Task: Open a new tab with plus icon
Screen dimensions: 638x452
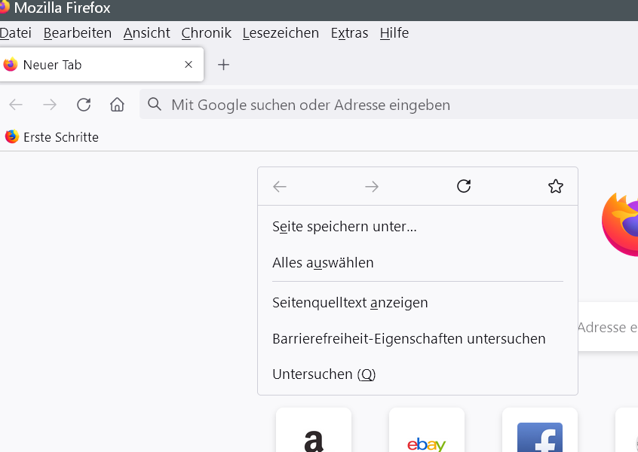Action: tap(223, 65)
